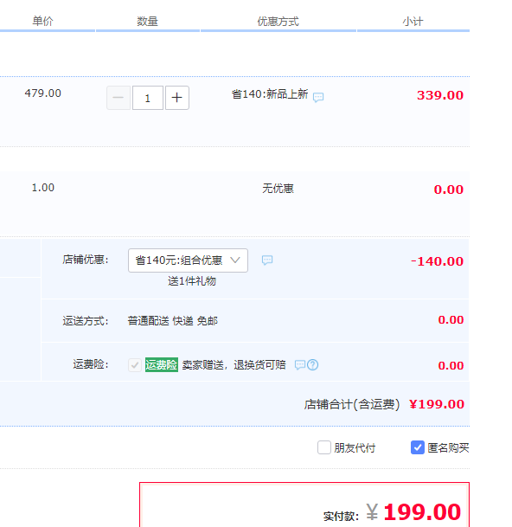The width and height of the screenshot is (512, 527).
Task: Click the 单价 column header
Action: point(42,21)
